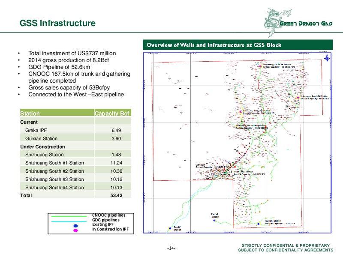
Task: Click the 'In Construction IPF' legend label
Action: point(110,229)
